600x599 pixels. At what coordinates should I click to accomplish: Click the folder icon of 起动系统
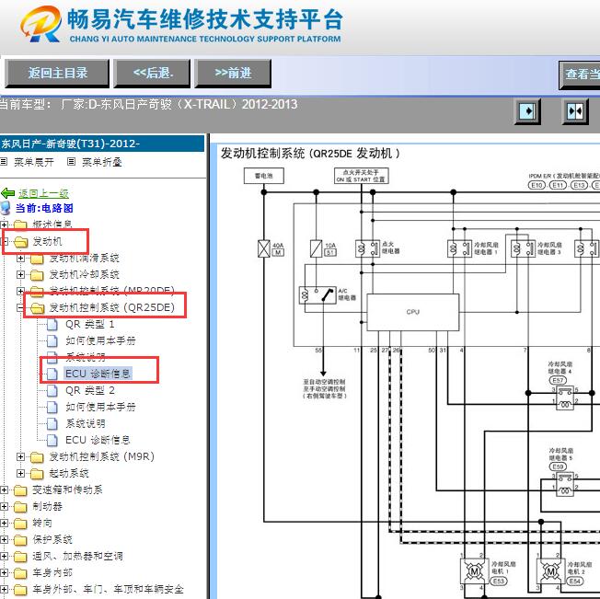coord(37,474)
